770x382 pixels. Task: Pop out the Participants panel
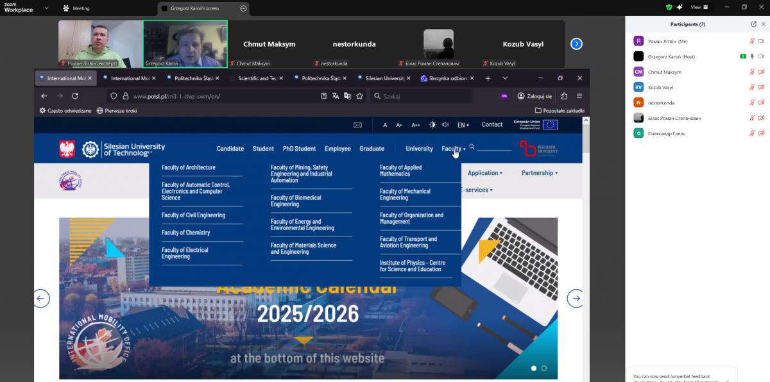(x=753, y=24)
